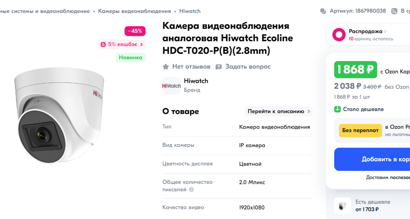Click the star icon beside "Нет отзывов"
The height and width of the screenshot is (219, 410).
pos(166,67)
